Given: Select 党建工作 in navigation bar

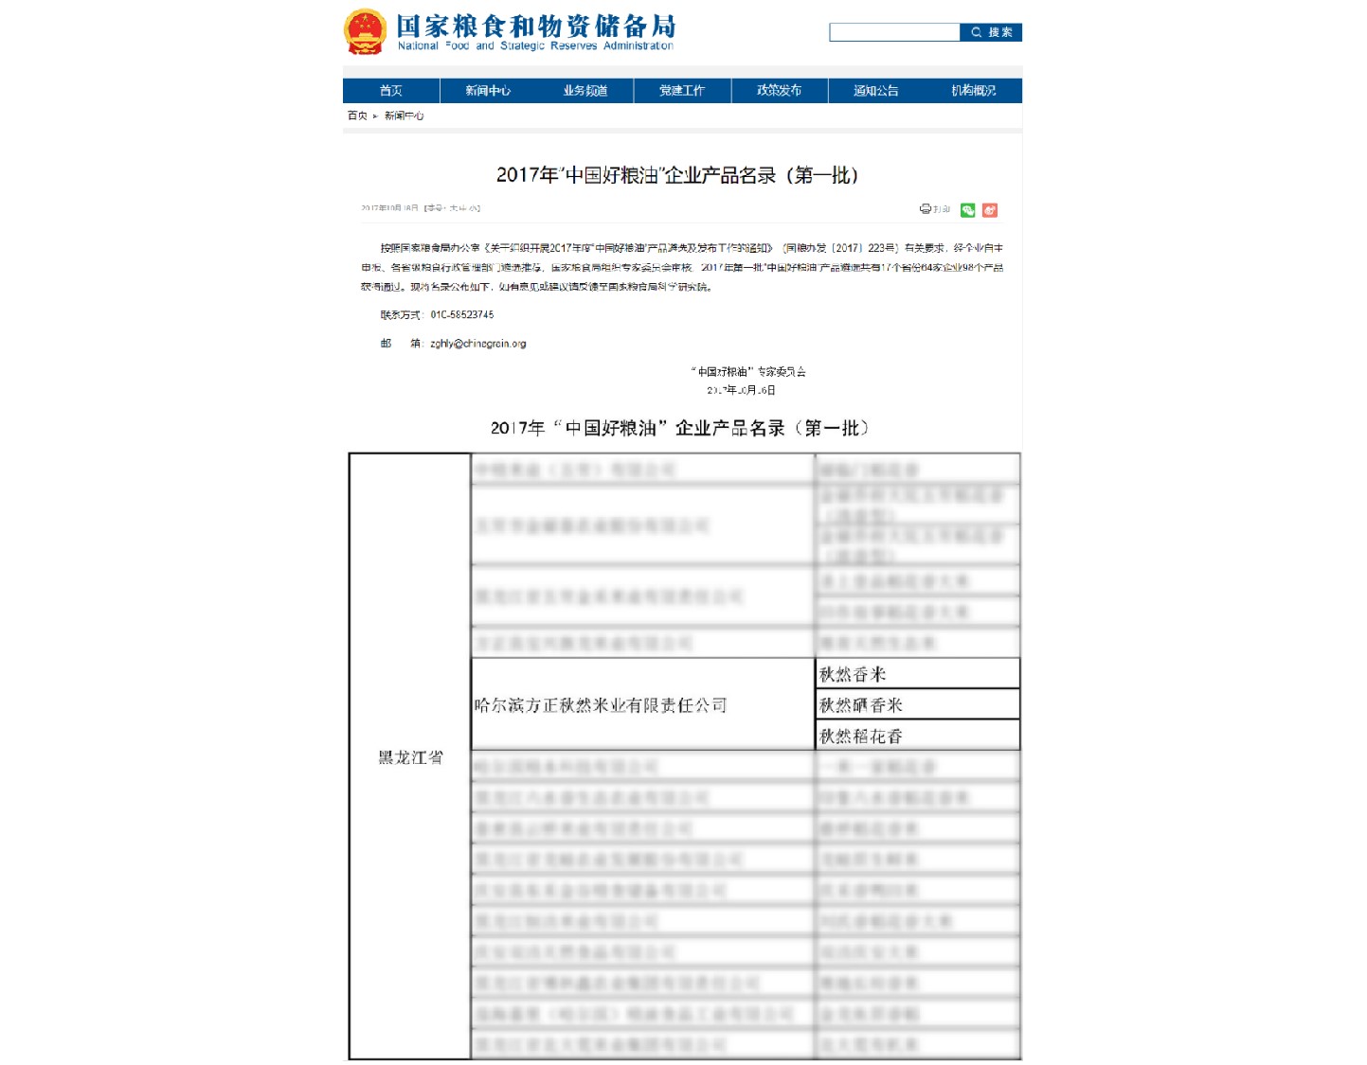Looking at the screenshot, I should [682, 91].
